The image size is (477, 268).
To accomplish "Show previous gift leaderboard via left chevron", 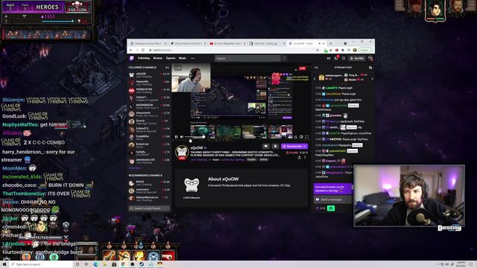I will pos(315,79).
